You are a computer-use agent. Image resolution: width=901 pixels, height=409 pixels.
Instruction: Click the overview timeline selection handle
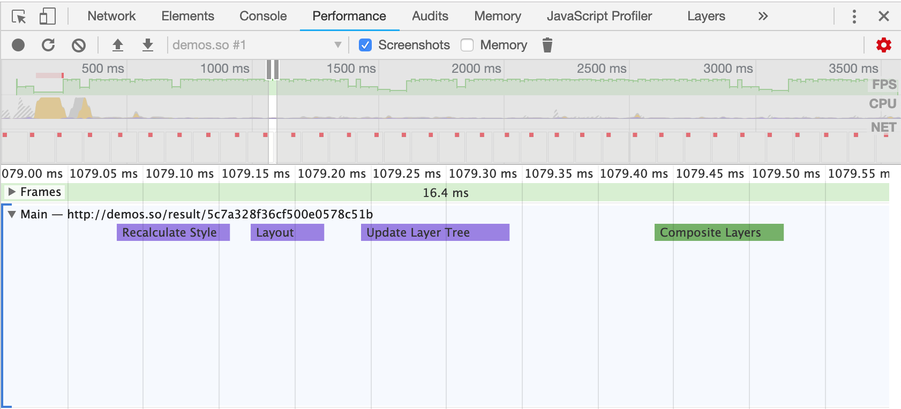tap(273, 70)
